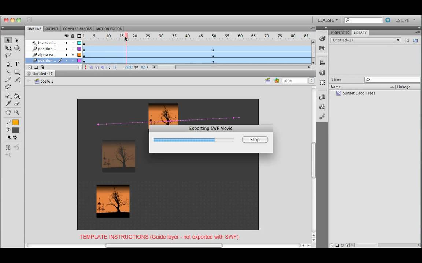Click the Edit Scene clapperboard icon

(x=267, y=81)
